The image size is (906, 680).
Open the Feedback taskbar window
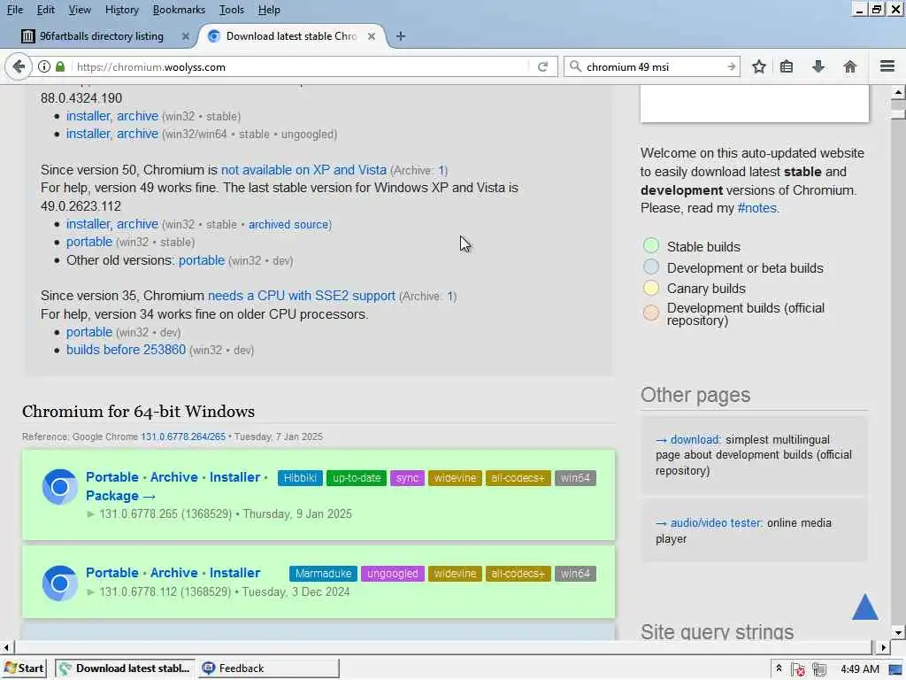tap(269, 668)
